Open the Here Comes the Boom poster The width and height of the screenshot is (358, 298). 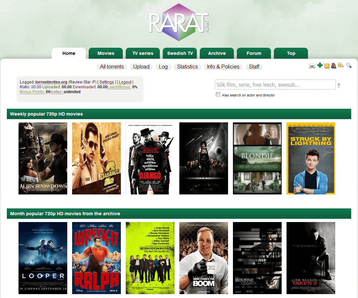point(204,258)
